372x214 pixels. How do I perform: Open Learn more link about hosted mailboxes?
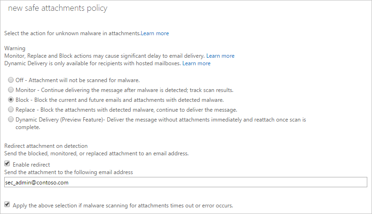pyautogui.click(x=196, y=63)
